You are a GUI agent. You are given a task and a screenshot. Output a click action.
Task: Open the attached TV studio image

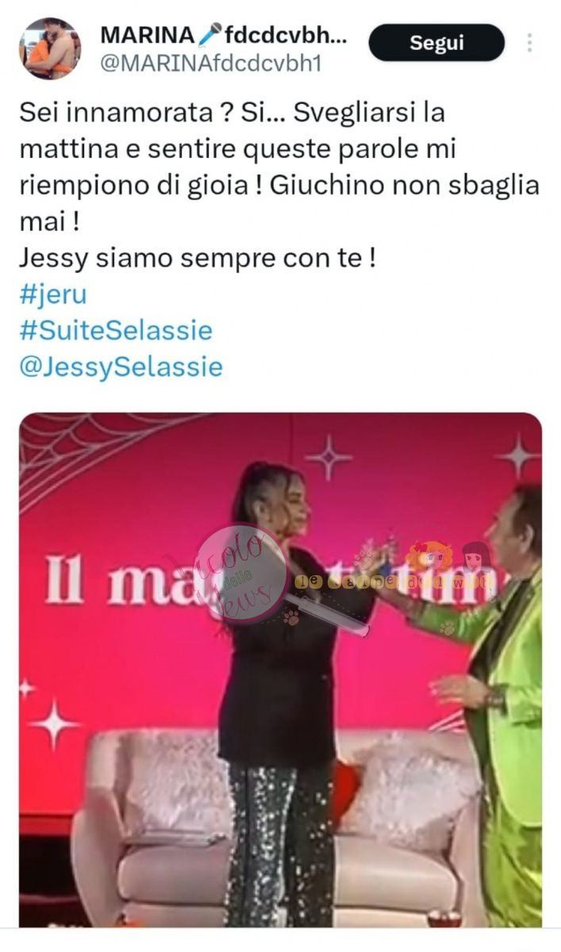(x=281, y=670)
